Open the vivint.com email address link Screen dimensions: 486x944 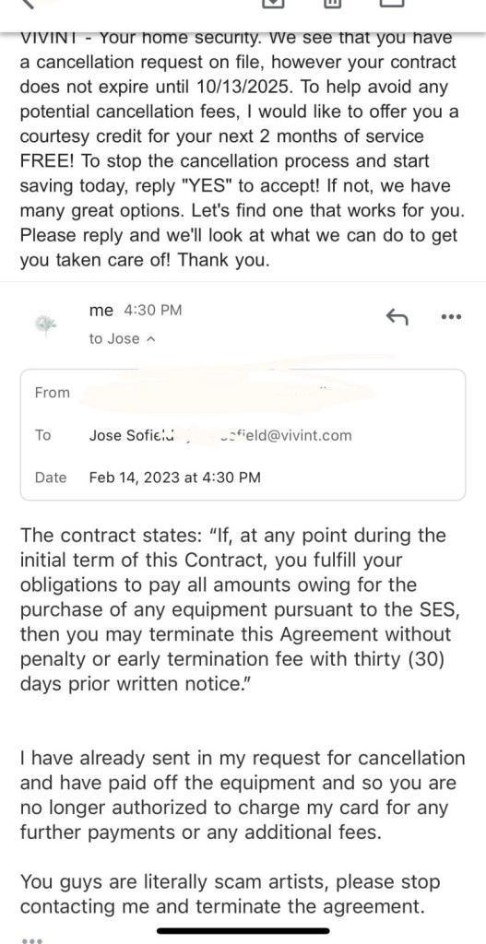[x=286, y=435]
